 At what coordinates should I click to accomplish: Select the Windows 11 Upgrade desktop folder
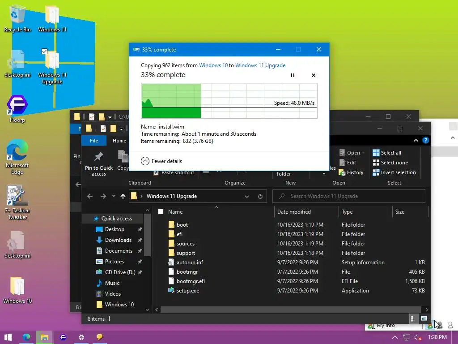[x=52, y=67]
